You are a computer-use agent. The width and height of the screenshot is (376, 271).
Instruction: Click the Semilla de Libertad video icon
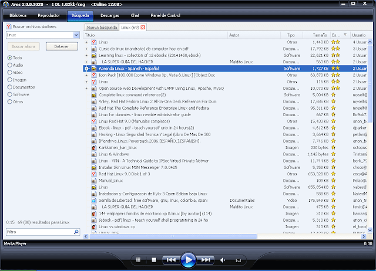pyautogui.click(x=94, y=201)
